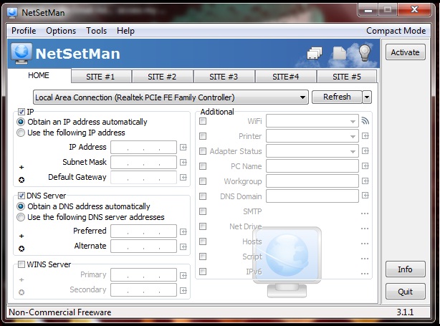Enable the Adapter Status checkbox
Image resolution: width=440 pixels, height=326 pixels.
point(203,151)
